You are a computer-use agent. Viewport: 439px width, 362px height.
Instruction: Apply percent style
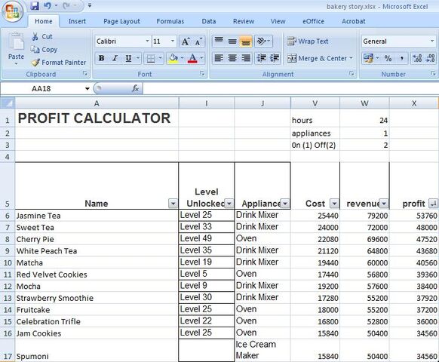[x=388, y=58]
